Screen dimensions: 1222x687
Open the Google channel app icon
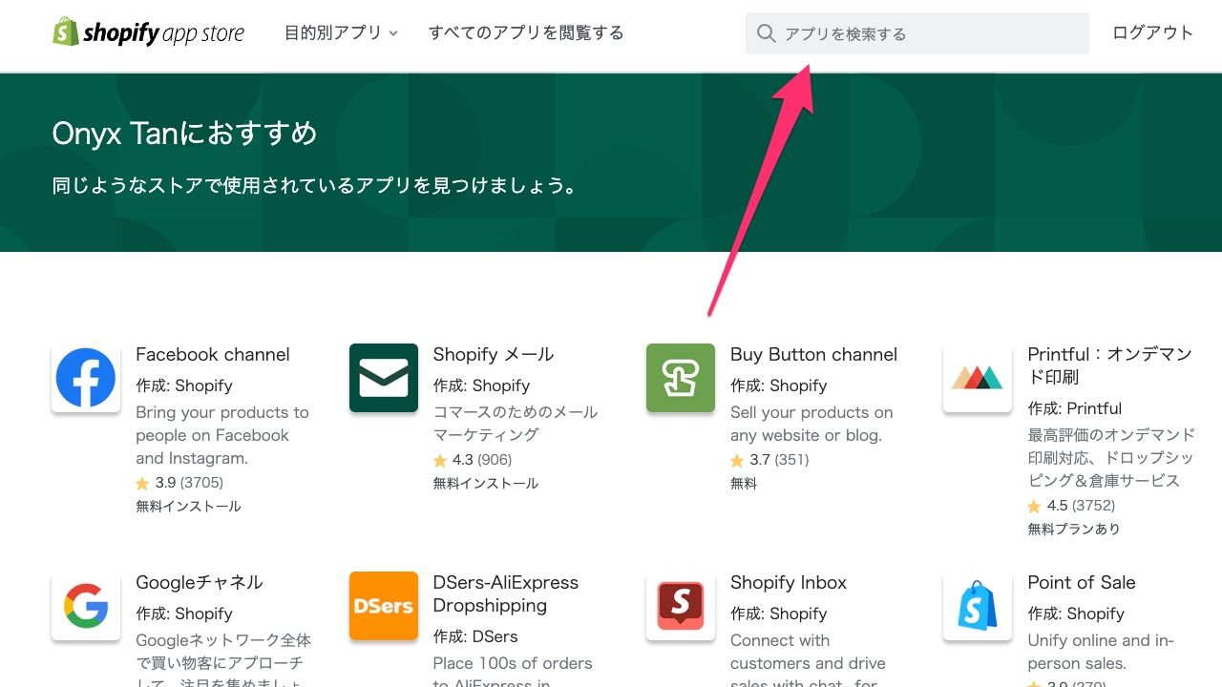click(x=86, y=606)
